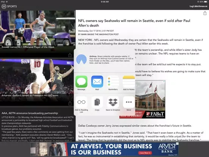Tap the NFL owners Seahawks headline
Viewport: 209px width, 157px height.
(134, 23)
